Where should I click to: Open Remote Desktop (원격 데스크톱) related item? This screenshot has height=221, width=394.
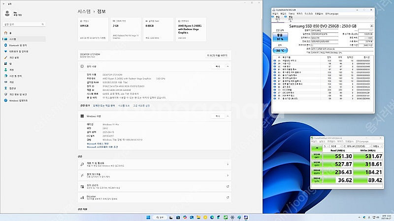click(x=155, y=175)
